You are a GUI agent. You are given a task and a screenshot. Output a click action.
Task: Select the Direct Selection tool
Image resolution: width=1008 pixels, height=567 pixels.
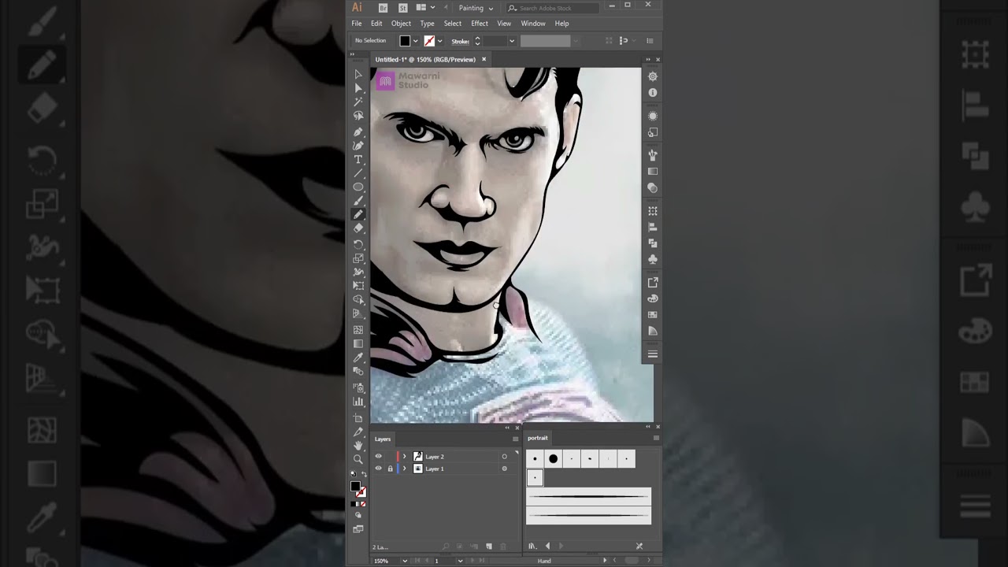[x=358, y=88]
